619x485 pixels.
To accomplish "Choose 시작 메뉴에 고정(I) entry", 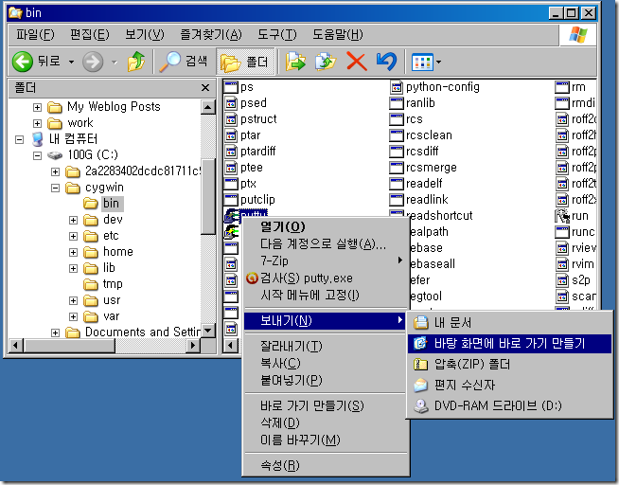I will pyautogui.click(x=326, y=295).
